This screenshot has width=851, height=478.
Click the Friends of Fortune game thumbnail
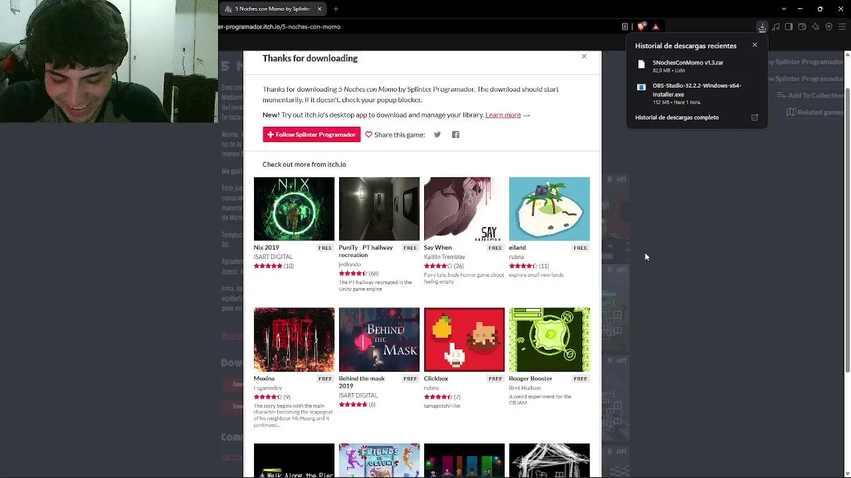pos(379,461)
